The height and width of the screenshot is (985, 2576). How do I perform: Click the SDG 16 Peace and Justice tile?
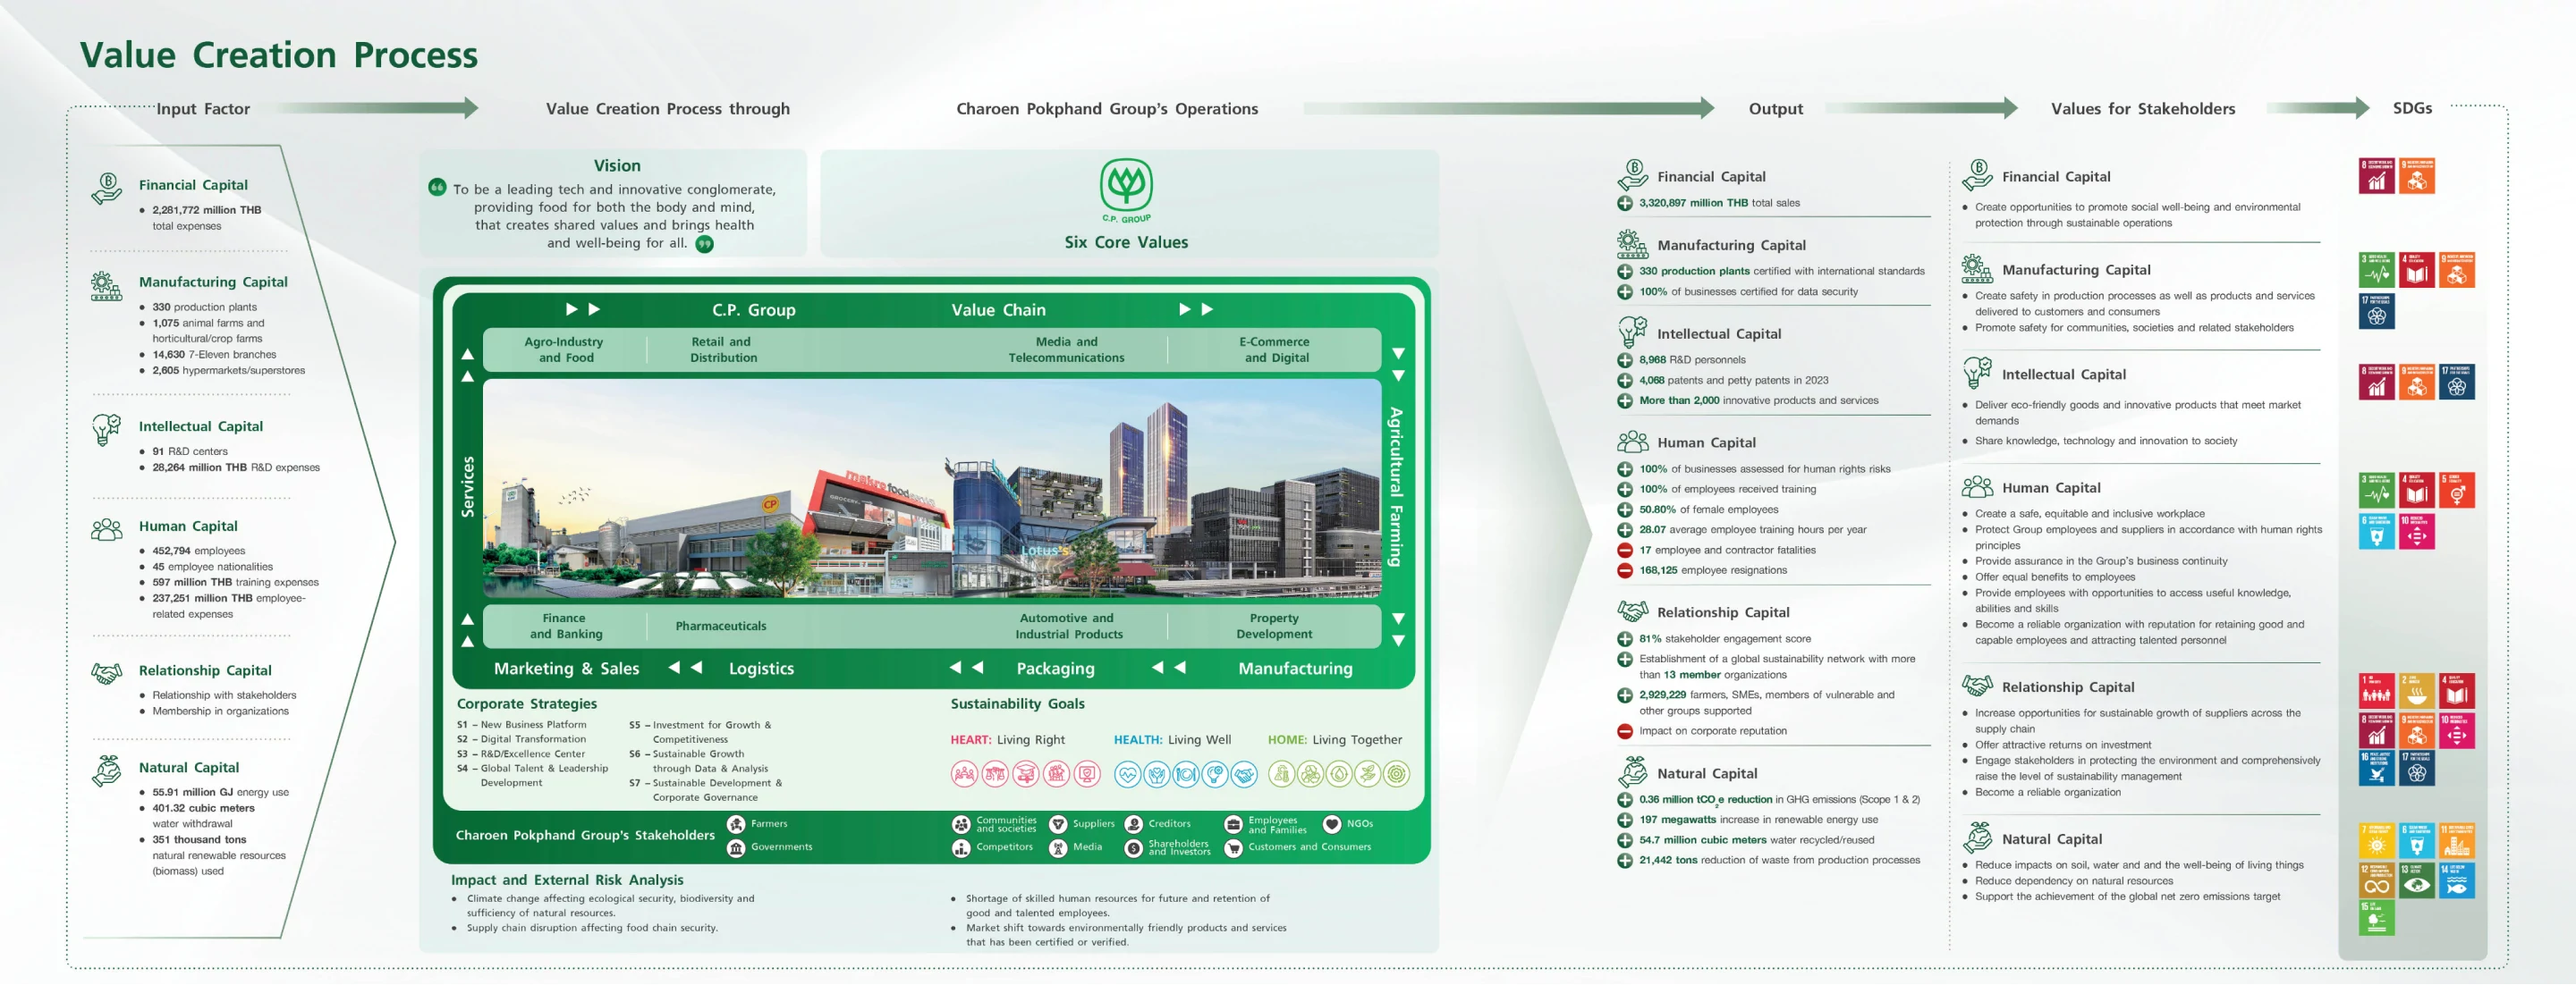(x=2377, y=770)
